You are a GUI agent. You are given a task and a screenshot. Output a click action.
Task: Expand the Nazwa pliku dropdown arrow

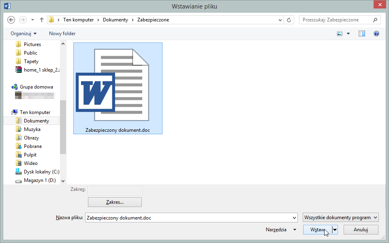coord(295,218)
